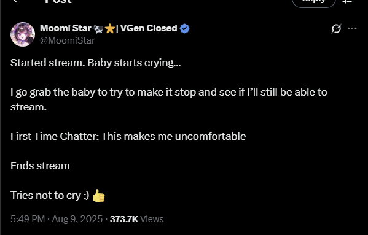Click the Reply button at top

(314, 2)
